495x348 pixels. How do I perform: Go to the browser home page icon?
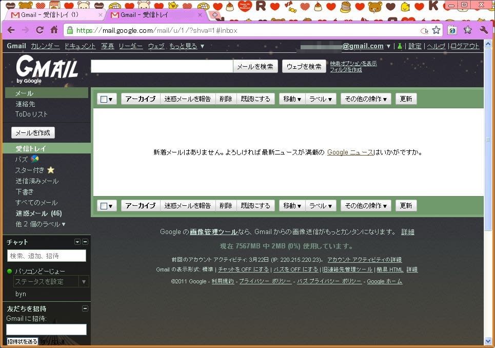54,30
